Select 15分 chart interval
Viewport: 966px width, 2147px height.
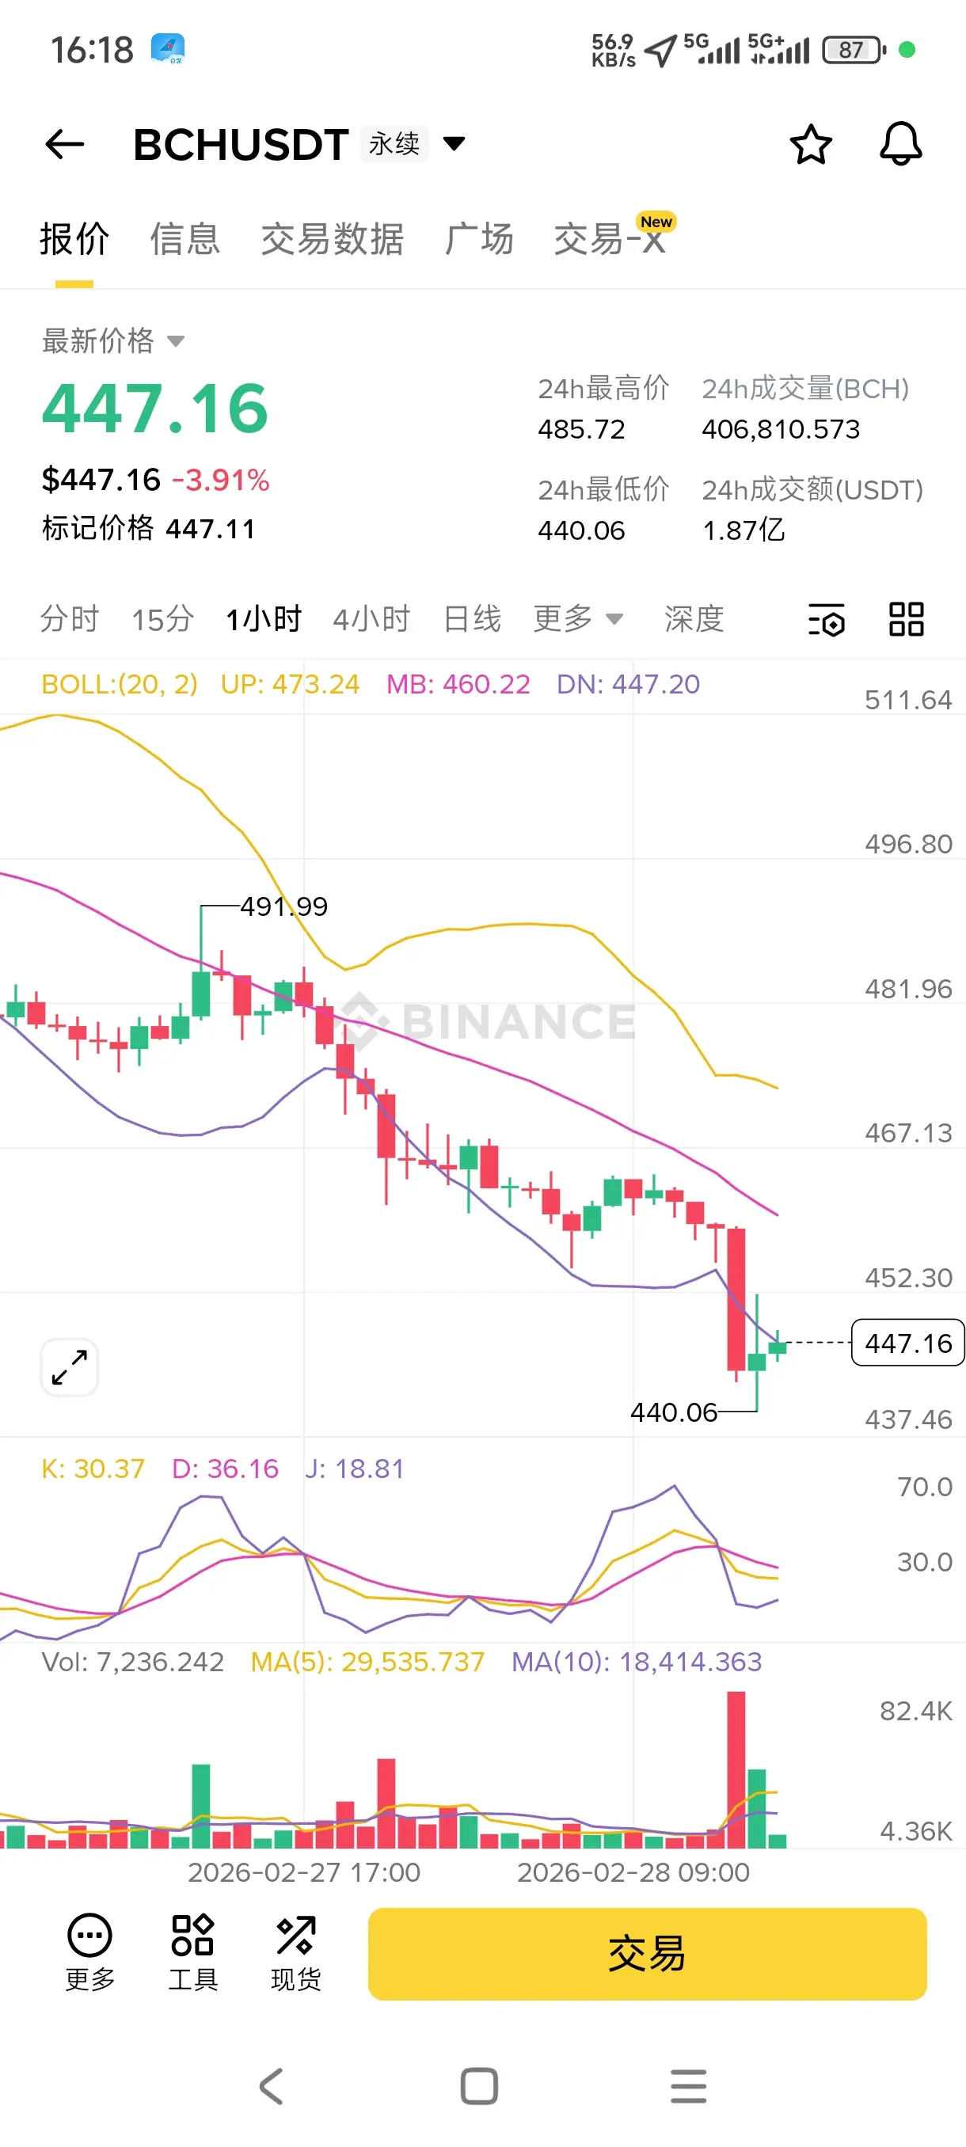coord(162,618)
